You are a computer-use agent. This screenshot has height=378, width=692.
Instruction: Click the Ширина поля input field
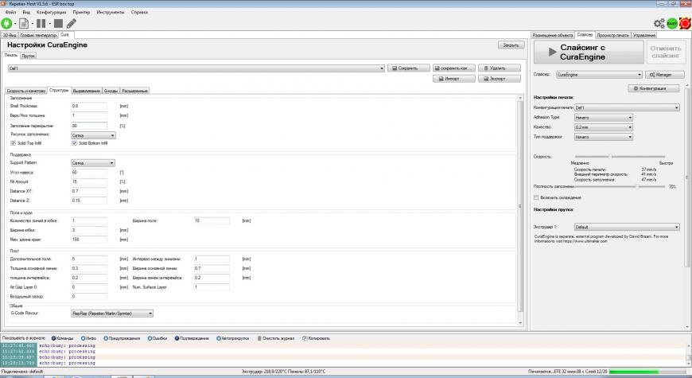(212, 220)
